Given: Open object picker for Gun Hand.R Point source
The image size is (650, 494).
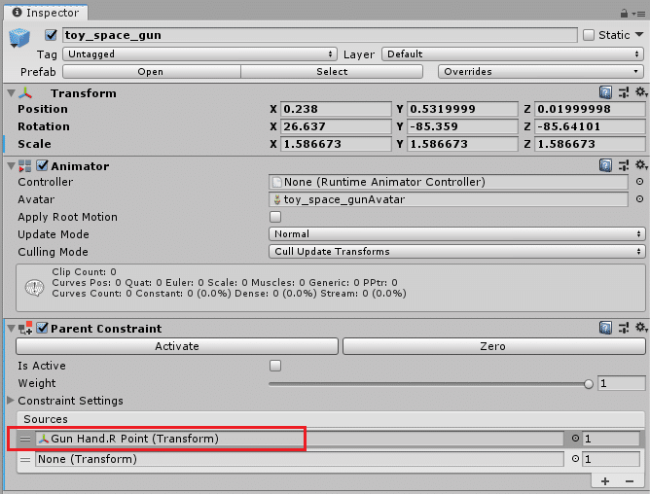Looking at the screenshot, I should coord(575,438).
